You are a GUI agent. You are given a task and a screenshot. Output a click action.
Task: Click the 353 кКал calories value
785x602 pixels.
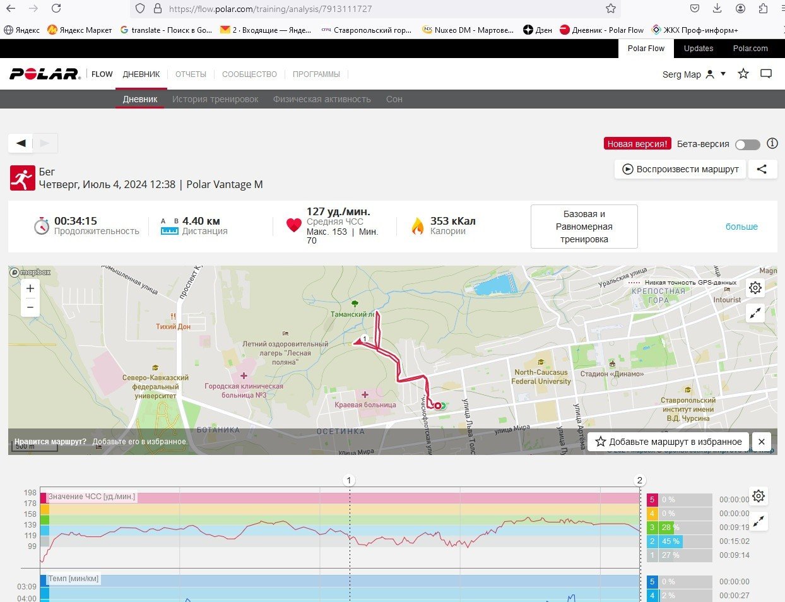point(453,221)
